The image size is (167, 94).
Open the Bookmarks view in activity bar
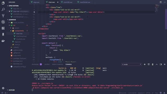(3, 34)
